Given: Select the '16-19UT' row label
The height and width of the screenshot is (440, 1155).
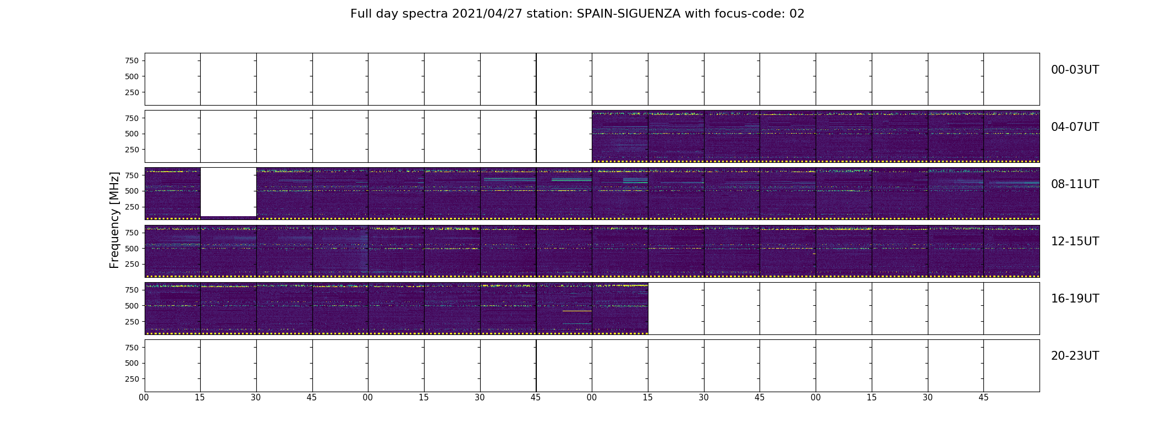Looking at the screenshot, I should (x=1075, y=299).
